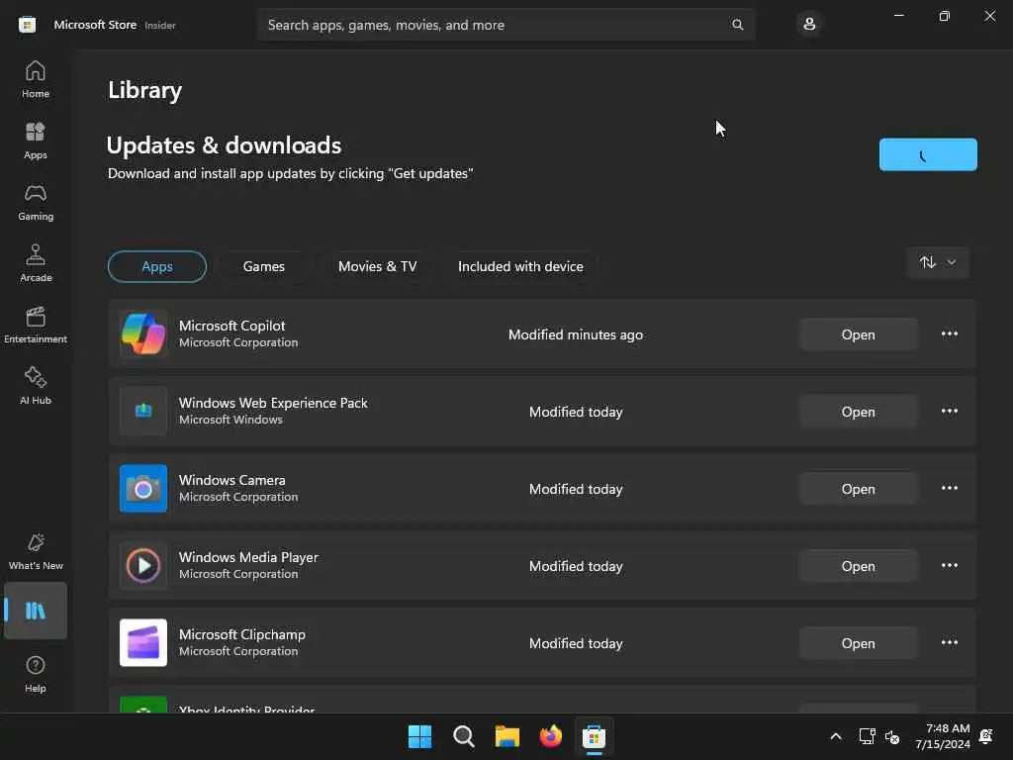
Task: Select the Apps filter tab
Action: 157,266
